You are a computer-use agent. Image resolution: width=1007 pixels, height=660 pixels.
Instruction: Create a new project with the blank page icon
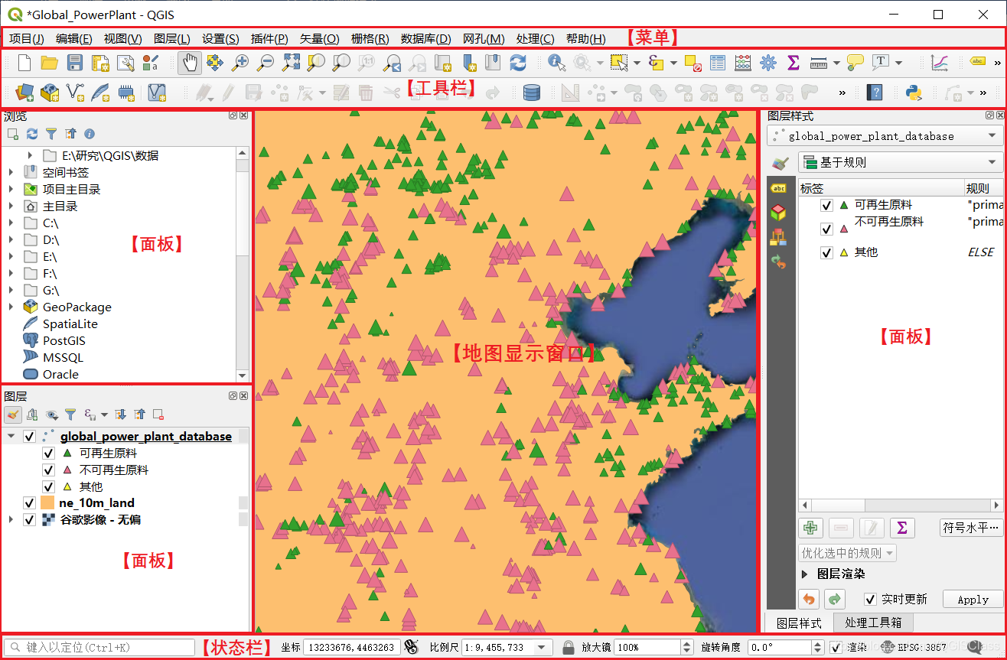point(24,63)
